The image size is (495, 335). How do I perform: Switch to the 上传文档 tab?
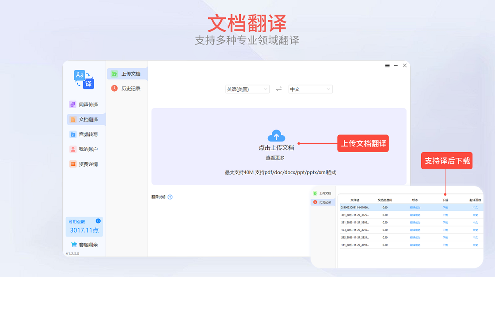click(127, 74)
